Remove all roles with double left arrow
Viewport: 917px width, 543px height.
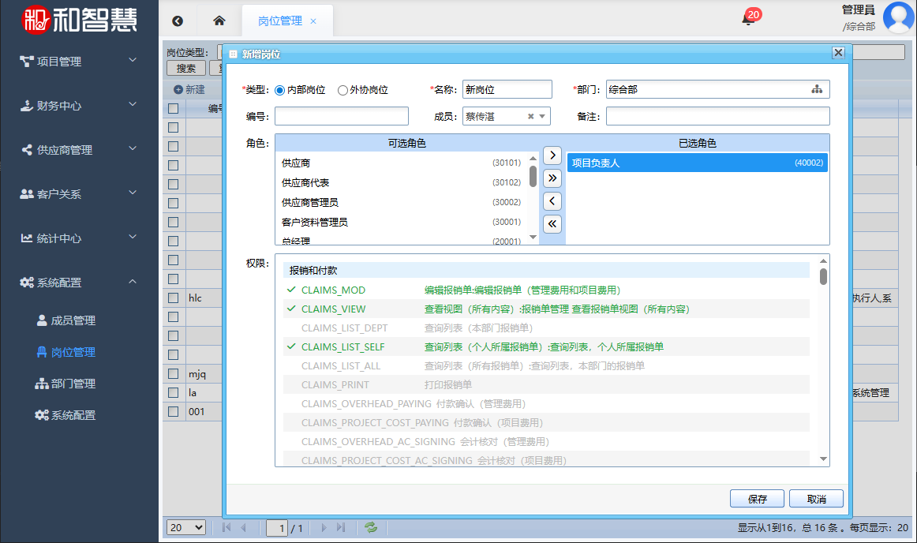(x=552, y=224)
